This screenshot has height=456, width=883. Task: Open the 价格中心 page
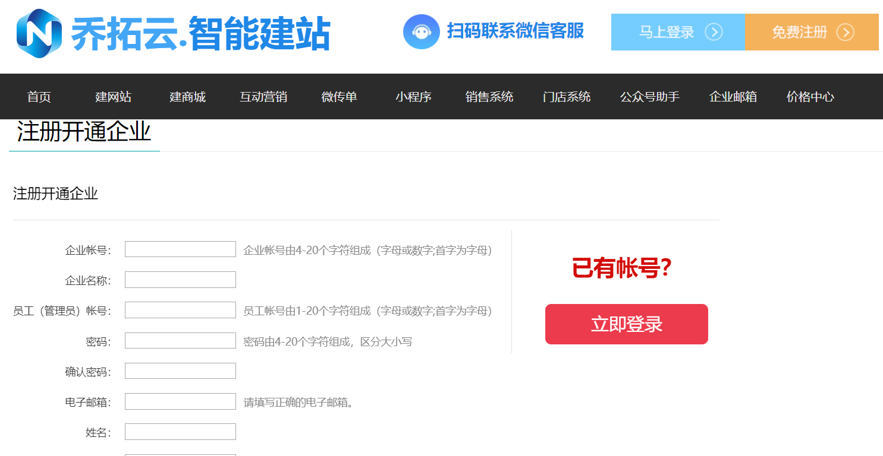pos(810,96)
